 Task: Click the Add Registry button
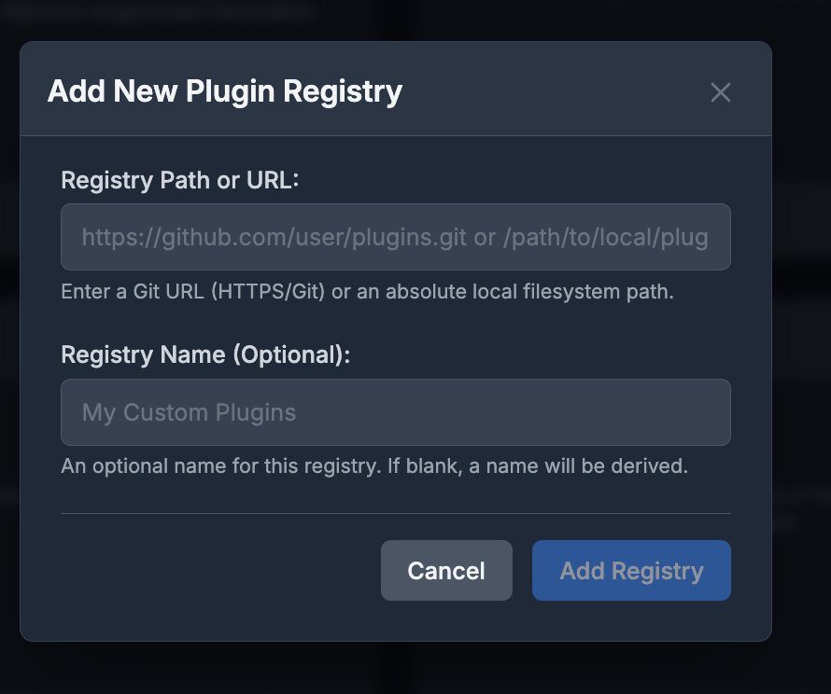631,570
